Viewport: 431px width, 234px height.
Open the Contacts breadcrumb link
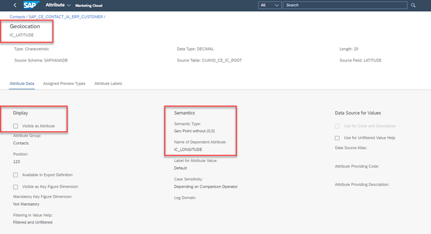coord(17,17)
